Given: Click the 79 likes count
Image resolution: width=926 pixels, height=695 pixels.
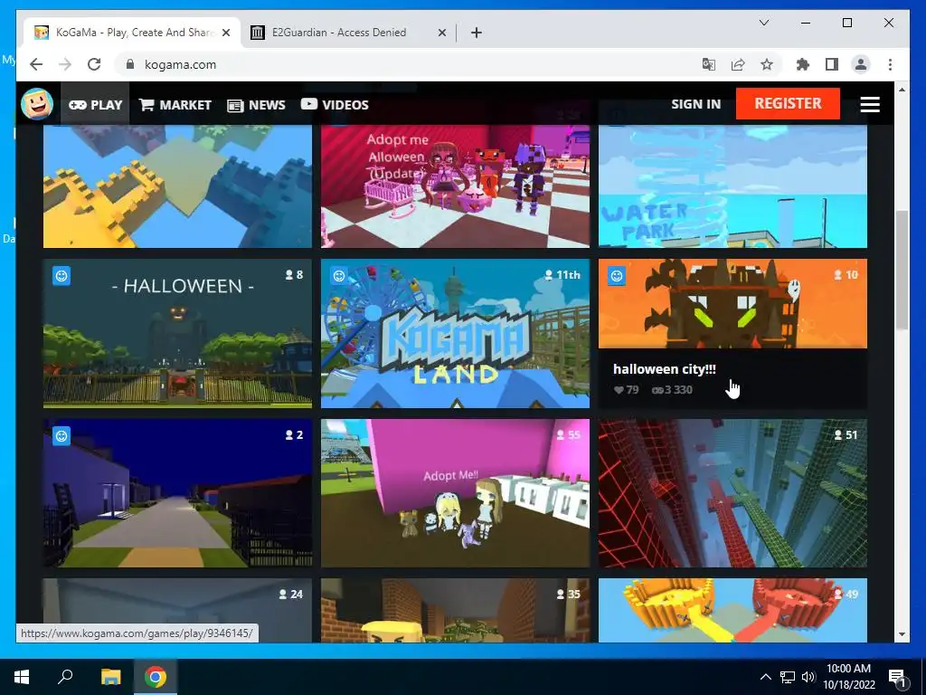Looking at the screenshot, I should pos(626,389).
